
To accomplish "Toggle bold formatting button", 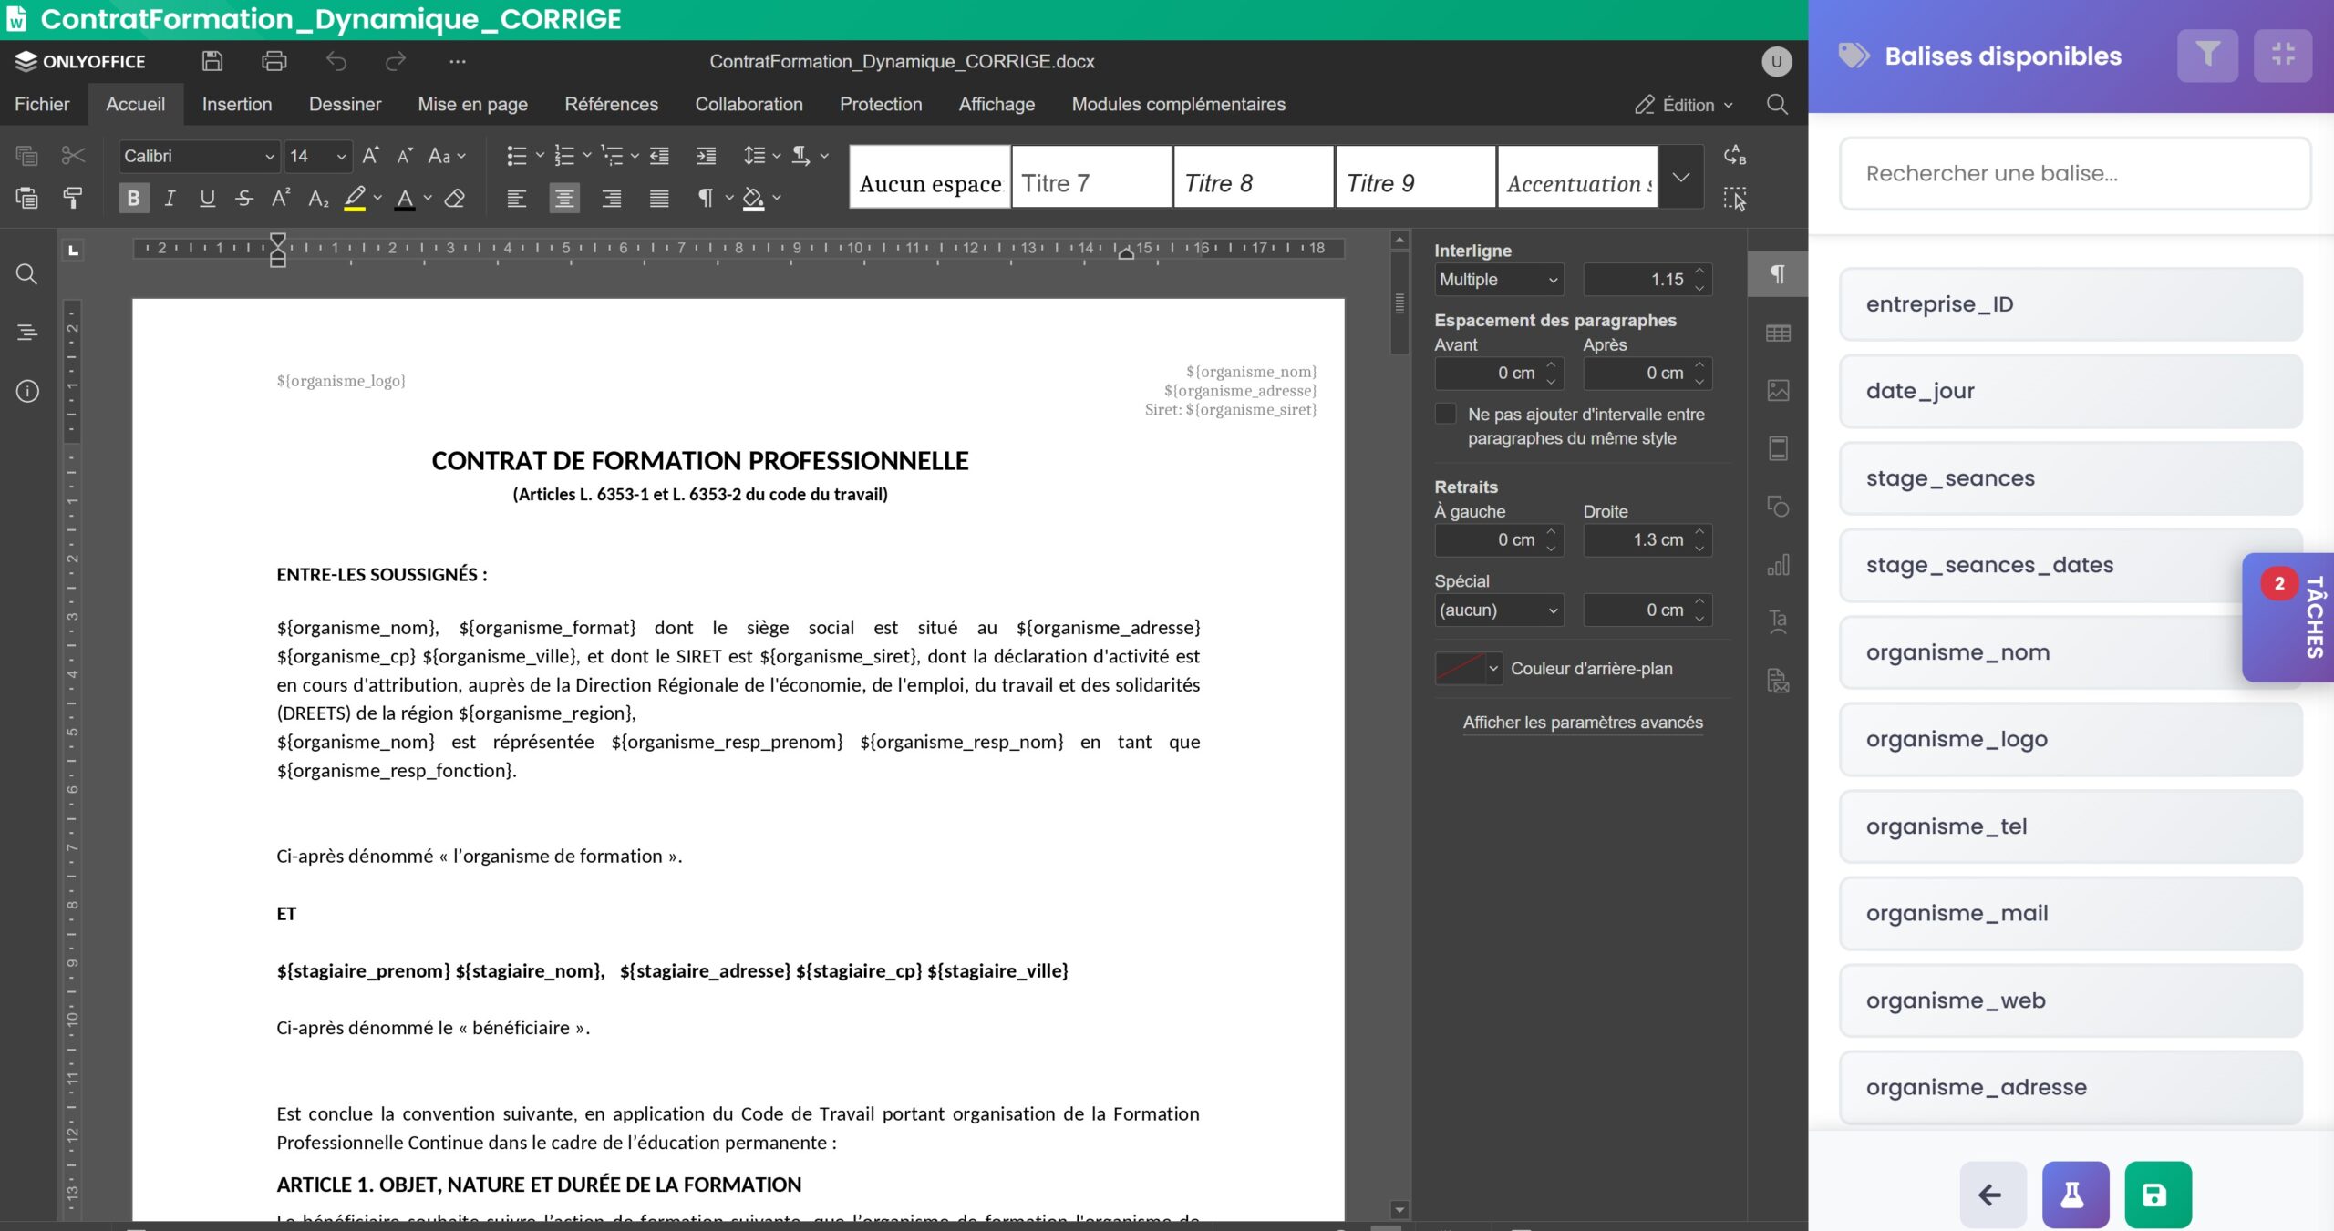I will click(x=133, y=198).
